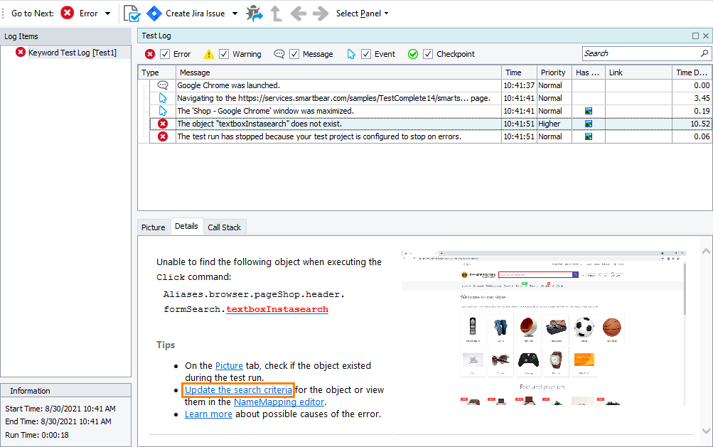713x447 pixels.
Task: Open the Select Panel dropdown
Action: click(362, 14)
